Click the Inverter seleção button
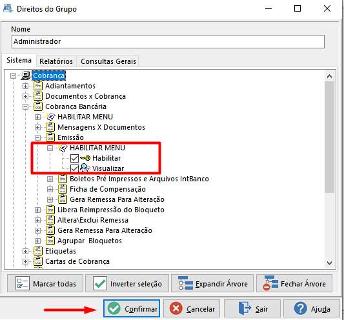Image resolution: width=344 pixels, height=320 pixels. coord(127,283)
